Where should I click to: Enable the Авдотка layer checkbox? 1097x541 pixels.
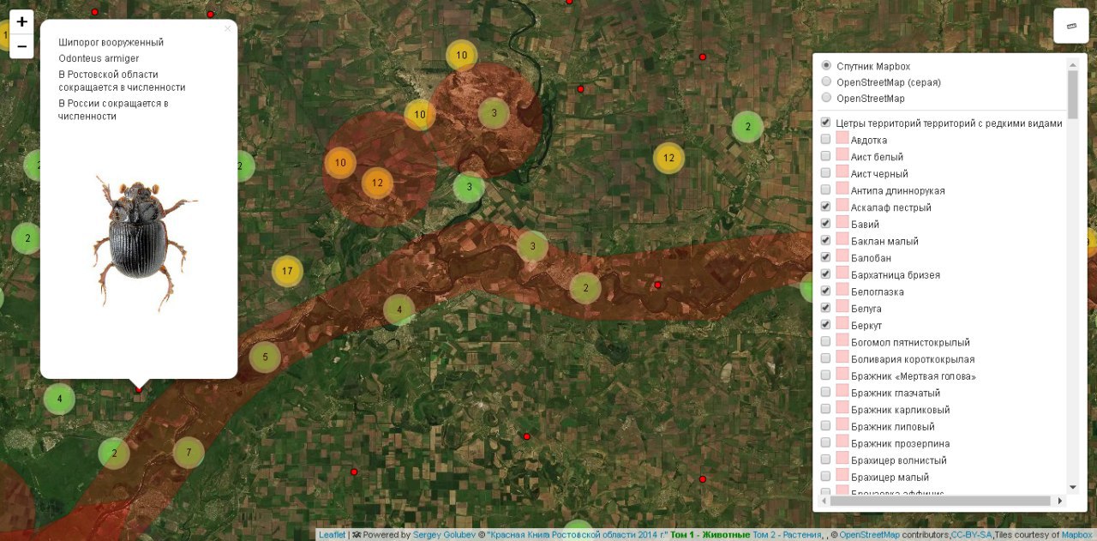(x=825, y=140)
